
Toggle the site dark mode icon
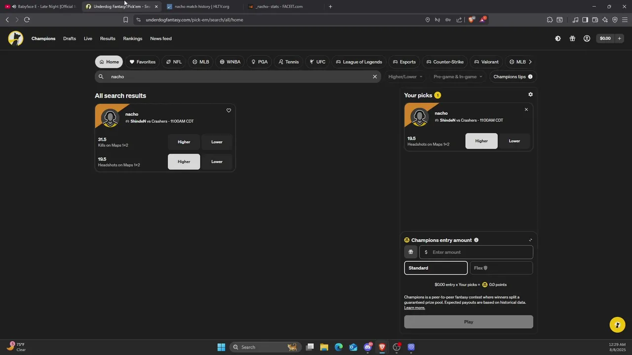[558, 38]
